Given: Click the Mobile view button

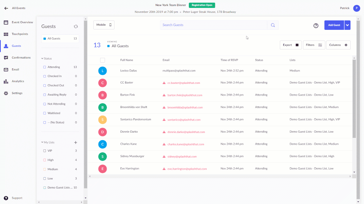Looking at the screenshot, I should click(x=104, y=25).
